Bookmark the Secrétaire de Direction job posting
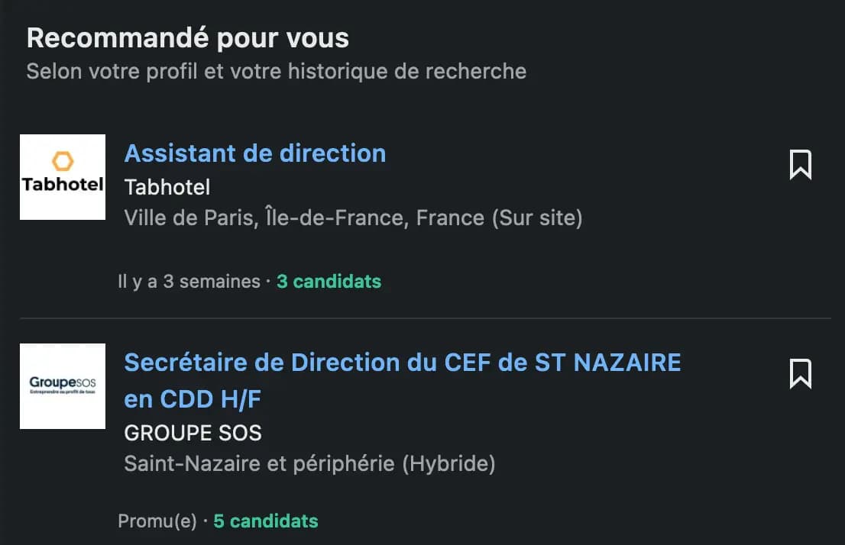845x545 pixels. 799,373
